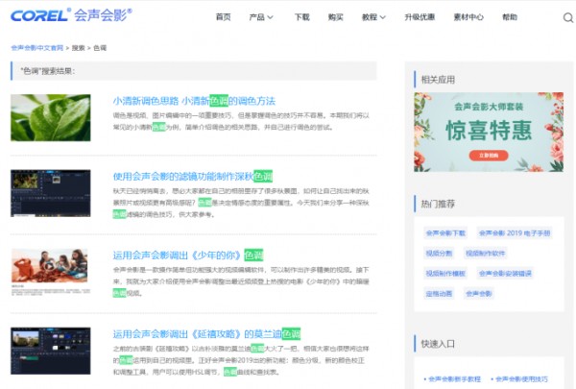Select the 会声会影 2019 电子手册 tag
The width and height of the screenshot is (576, 389).
click(x=515, y=233)
